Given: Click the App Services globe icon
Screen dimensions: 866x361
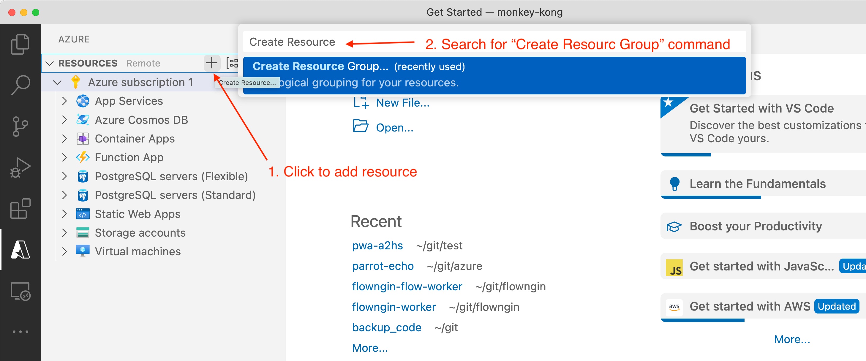Looking at the screenshot, I should 83,101.
